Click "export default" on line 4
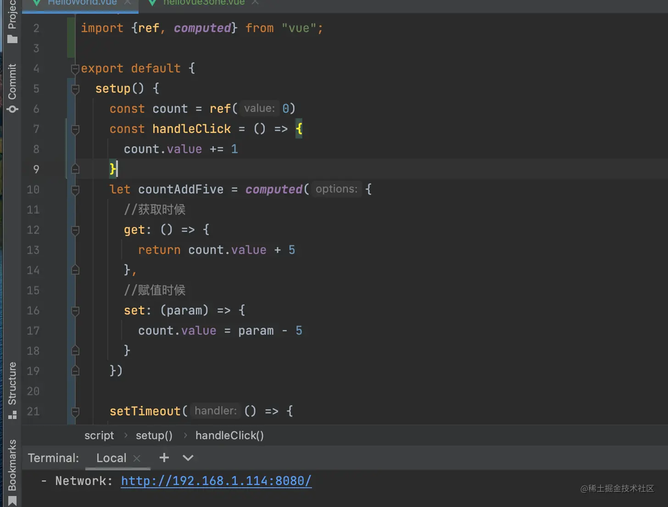The width and height of the screenshot is (668, 507). pyautogui.click(x=131, y=69)
